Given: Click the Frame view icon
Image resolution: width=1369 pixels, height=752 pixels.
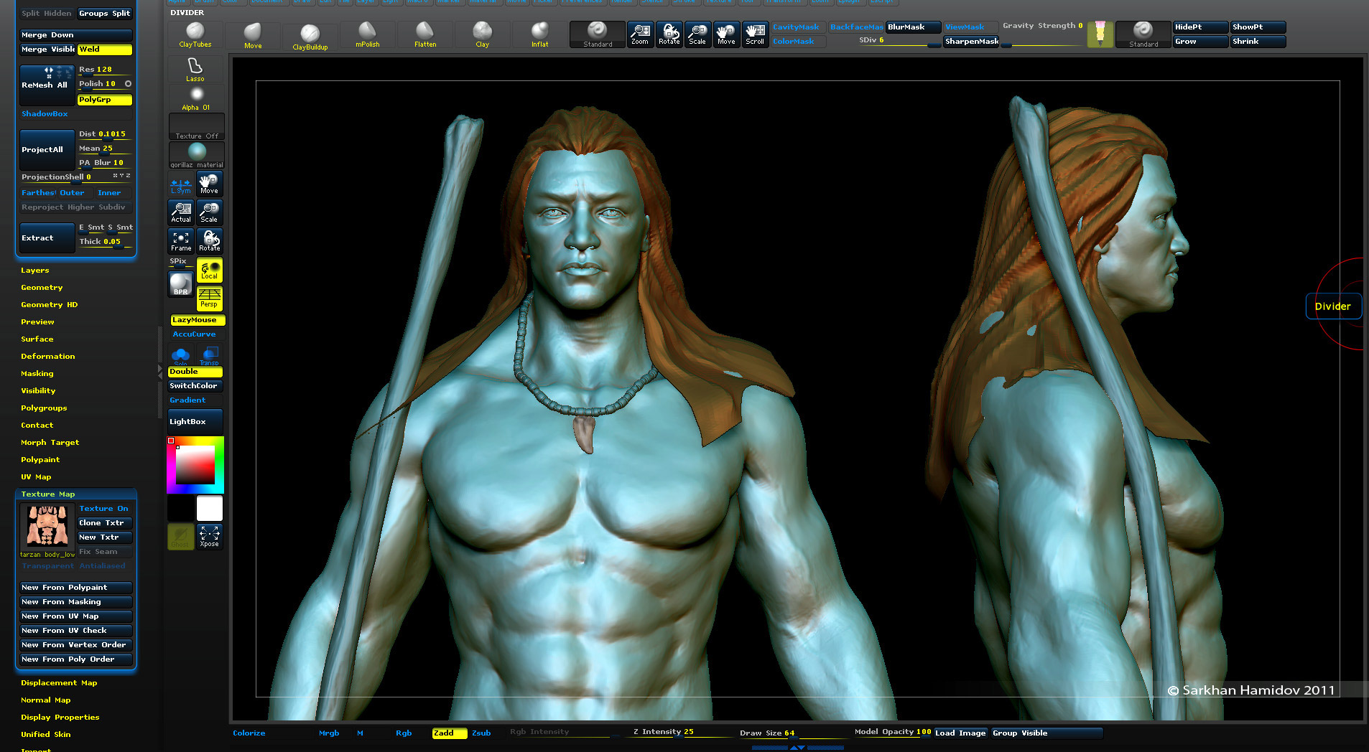Looking at the screenshot, I should click(x=181, y=241).
